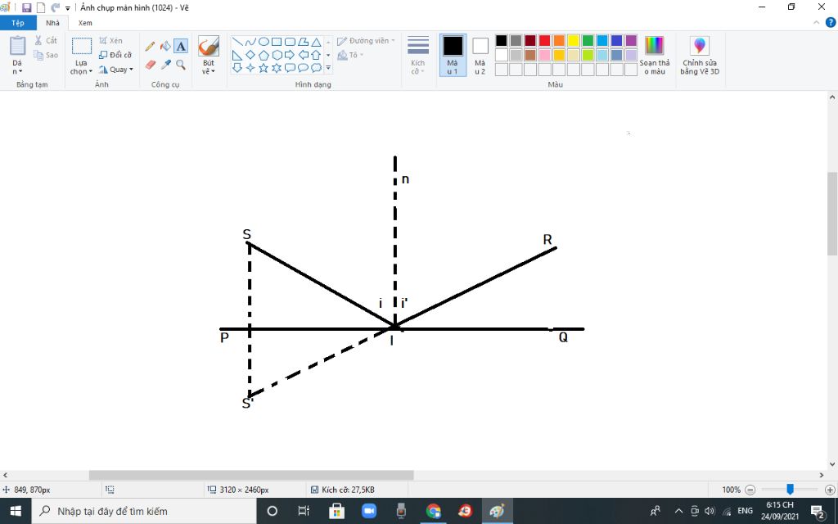Open the Dán (Paste) dropdown arrow

17,67
